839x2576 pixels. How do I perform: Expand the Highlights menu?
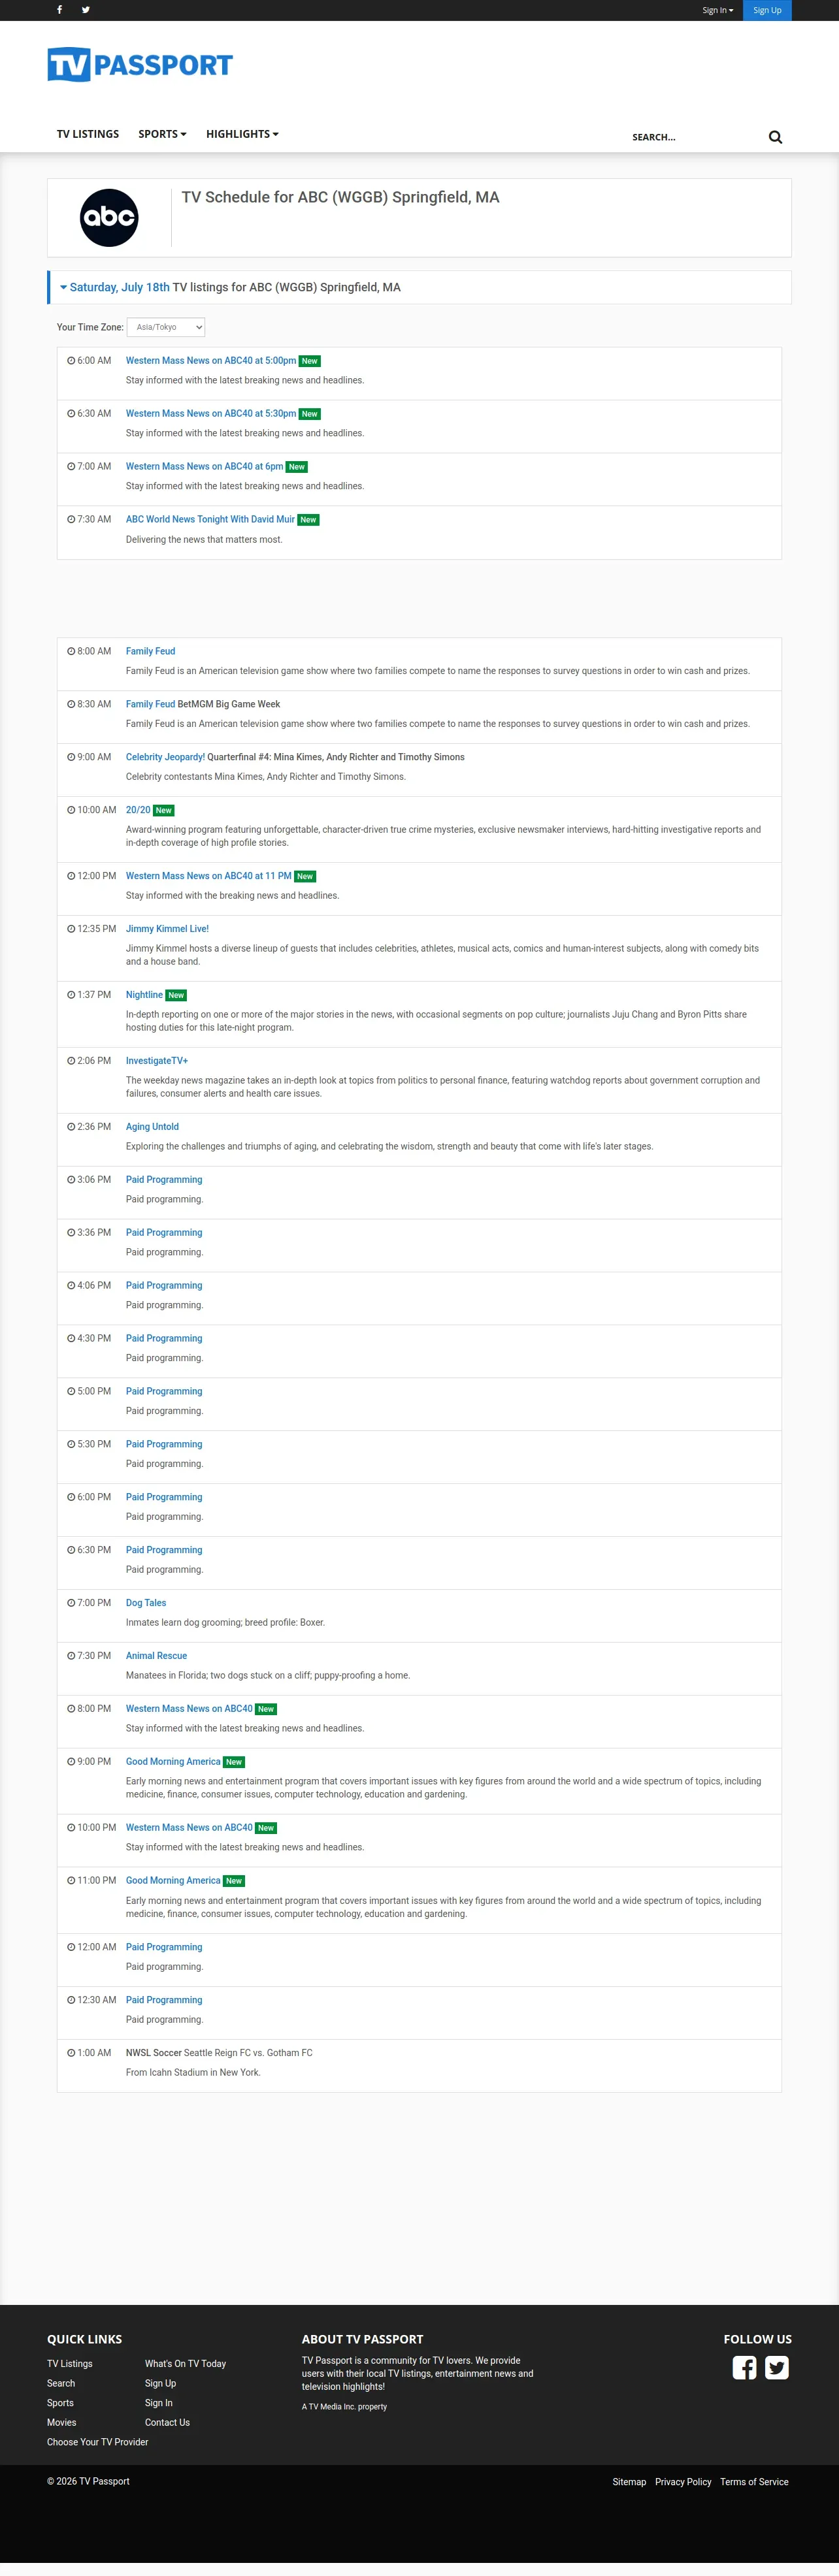click(242, 134)
